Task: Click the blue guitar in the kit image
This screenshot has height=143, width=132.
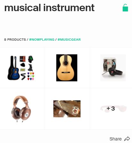Action: pos(15,70)
